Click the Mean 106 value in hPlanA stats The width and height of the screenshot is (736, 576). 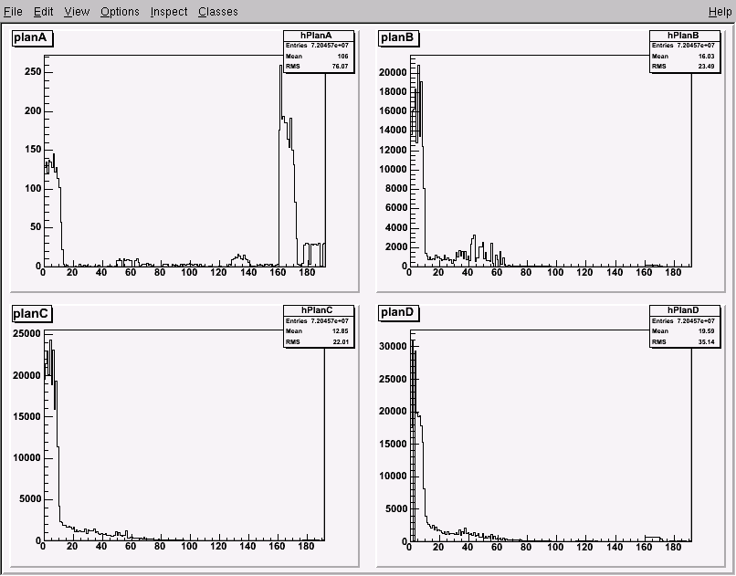click(342, 57)
